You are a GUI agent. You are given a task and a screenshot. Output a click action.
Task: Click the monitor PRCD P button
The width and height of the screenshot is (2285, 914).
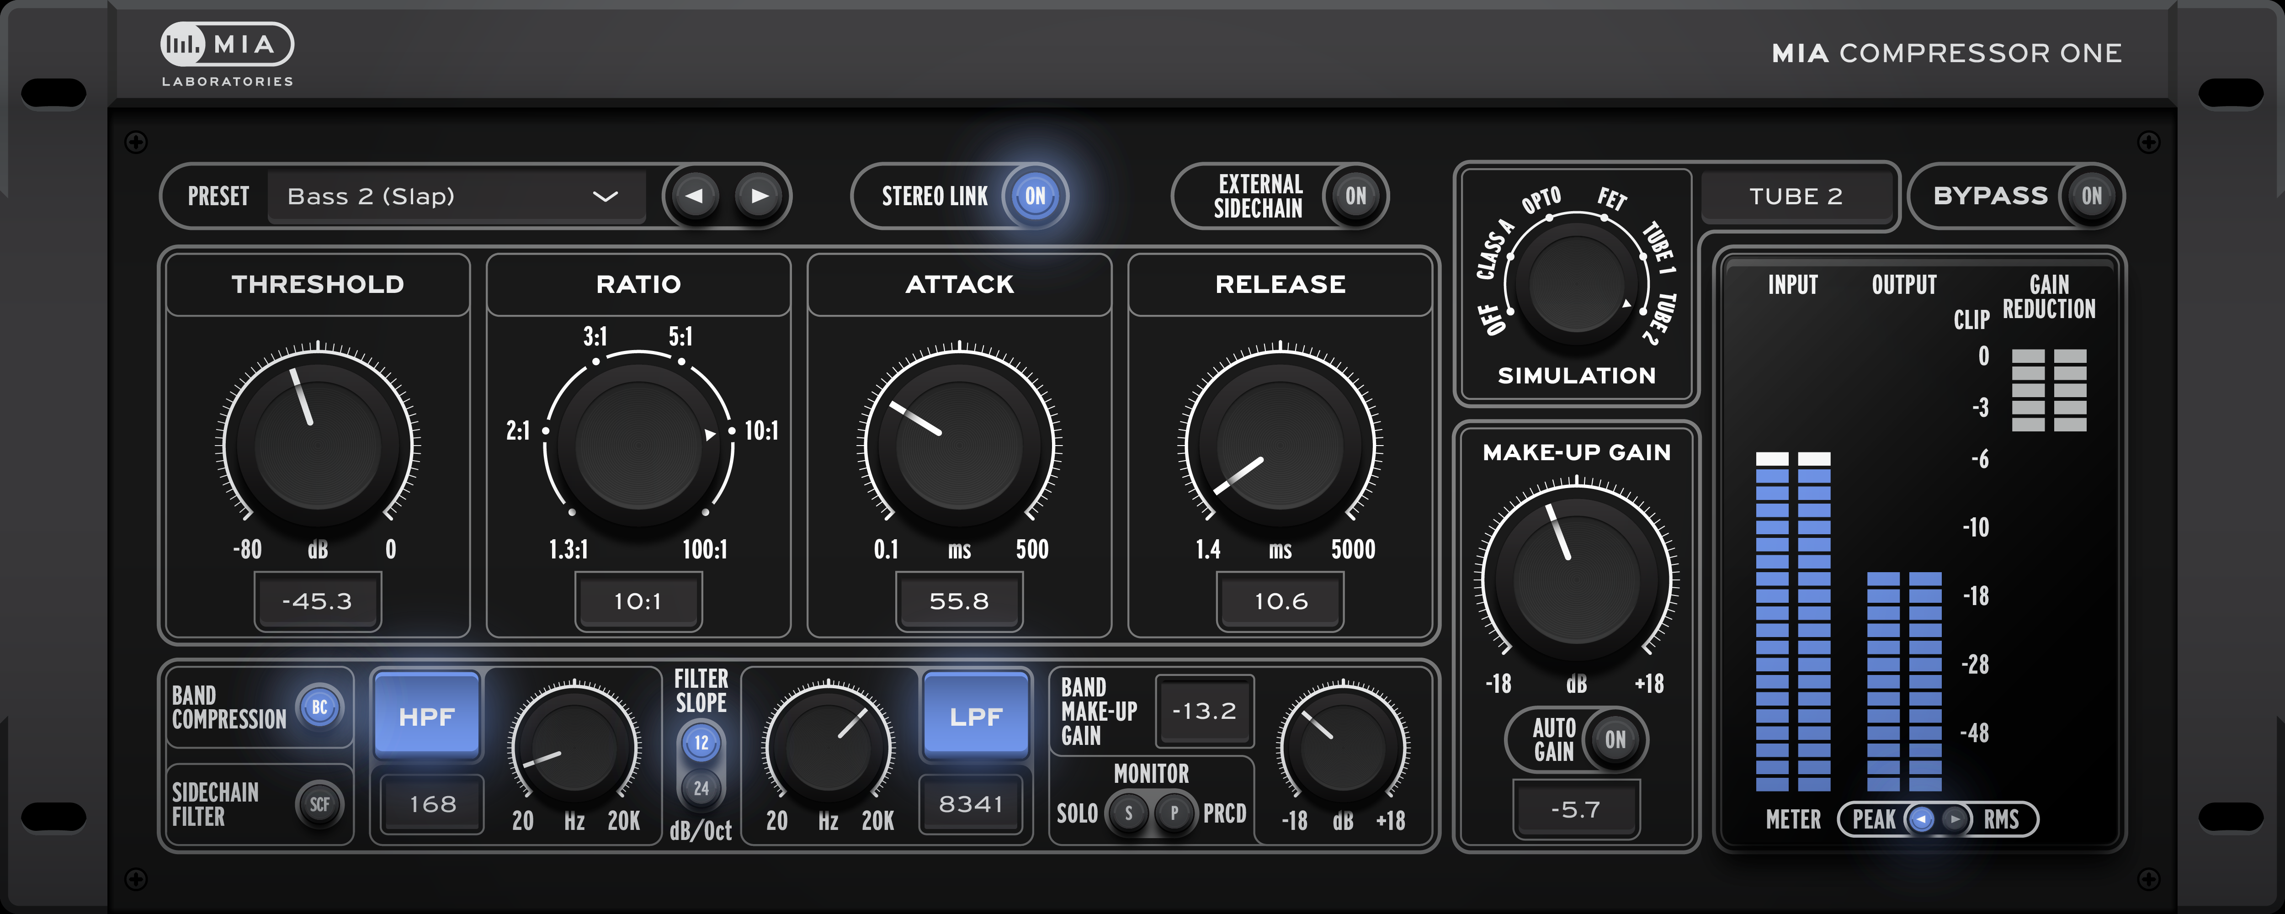click(x=1174, y=813)
